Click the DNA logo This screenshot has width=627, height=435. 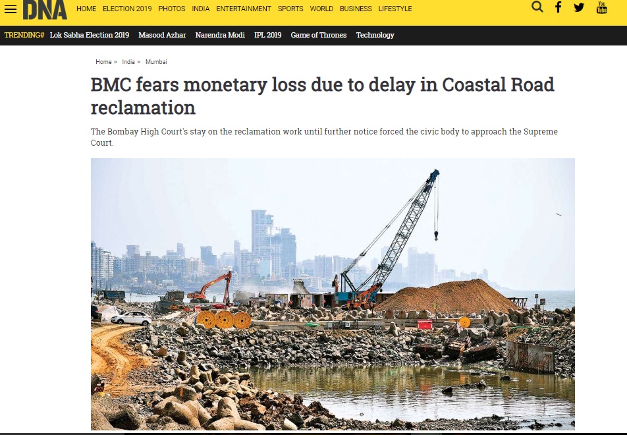(x=45, y=10)
